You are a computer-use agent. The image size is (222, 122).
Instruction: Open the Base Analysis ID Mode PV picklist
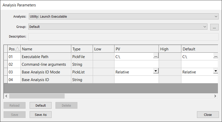pos(156,71)
